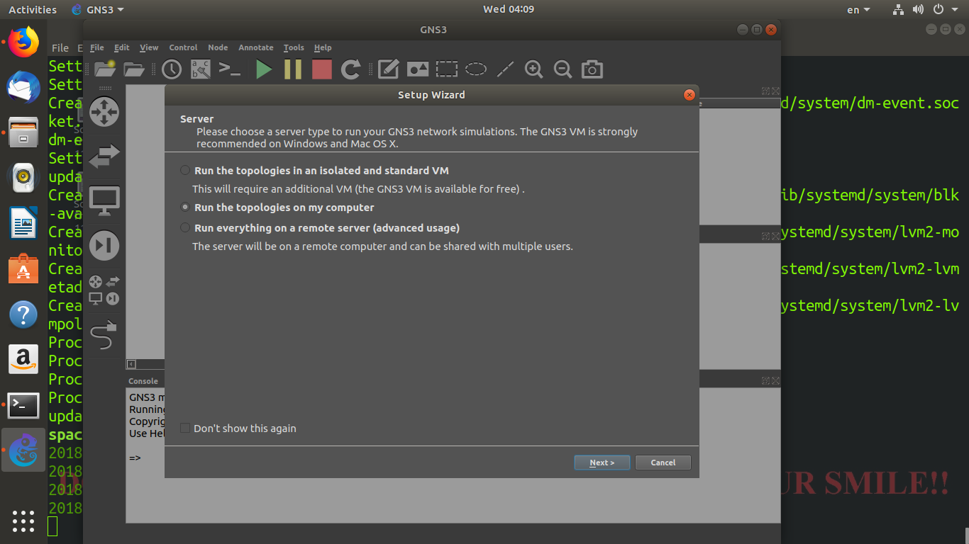969x544 pixels.
Task: Browse security devices icon in sidebar
Action: (x=104, y=245)
